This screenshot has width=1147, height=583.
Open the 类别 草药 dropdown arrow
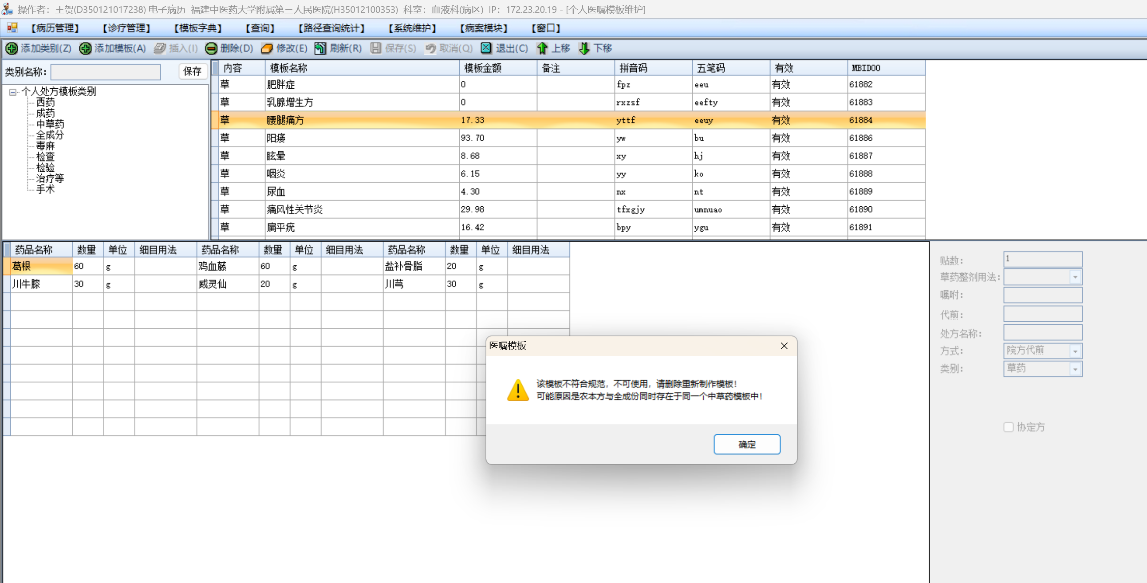coord(1075,369)
